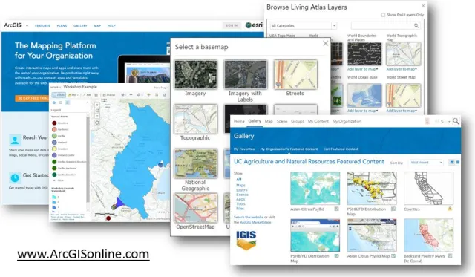The height and width of the screenshot is (277, 475).
Task: Open the All Categories dropdown in Living Atlas
Action: point(304,26)
